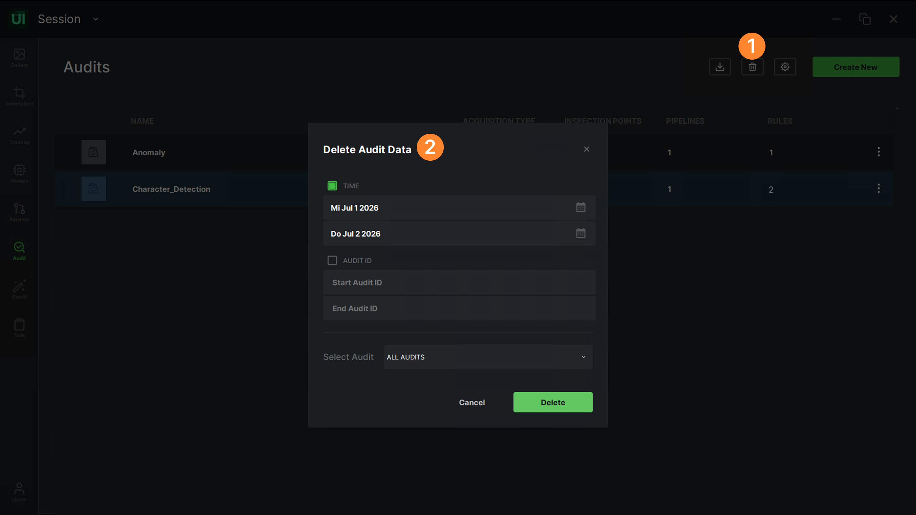Click the RULES column header

coord(780,121)
